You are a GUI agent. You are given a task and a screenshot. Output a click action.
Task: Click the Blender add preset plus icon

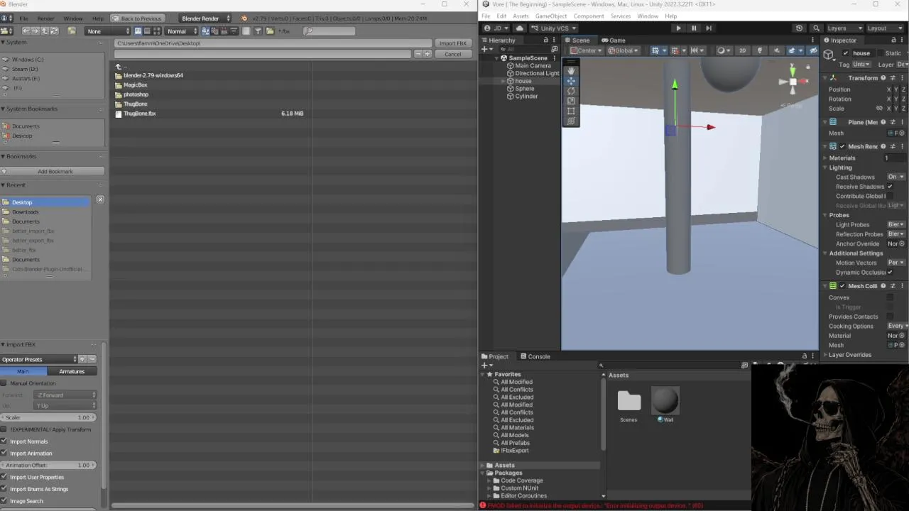coord(82,359)
